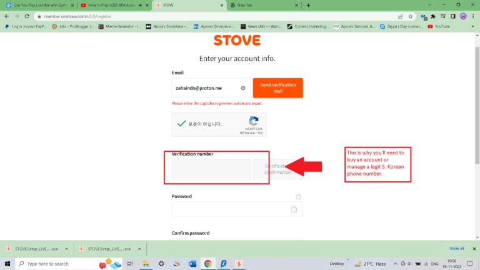Click Certification confirmation button
Image resolution: width=480 pixels, height=270 pixels.
coord(278,169)
